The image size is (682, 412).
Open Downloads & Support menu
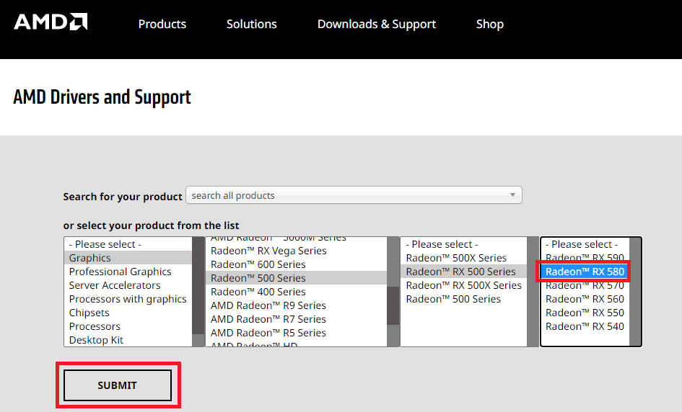[x=377, y=24]
